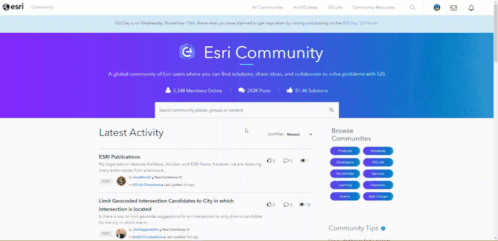Open ArcGIS Pro Questions board link
Viewport: 498px width, 241px height.
click(148, 237)
